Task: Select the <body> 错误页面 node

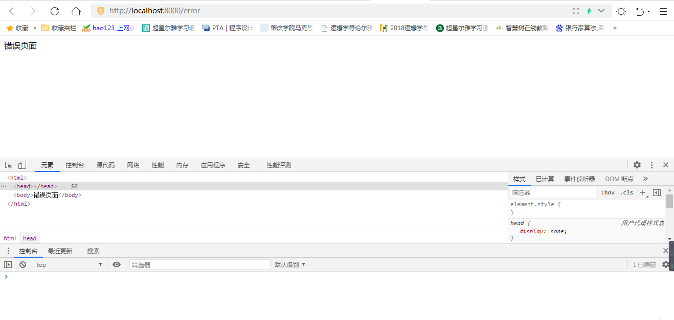Action: click(x=48, y=195)
